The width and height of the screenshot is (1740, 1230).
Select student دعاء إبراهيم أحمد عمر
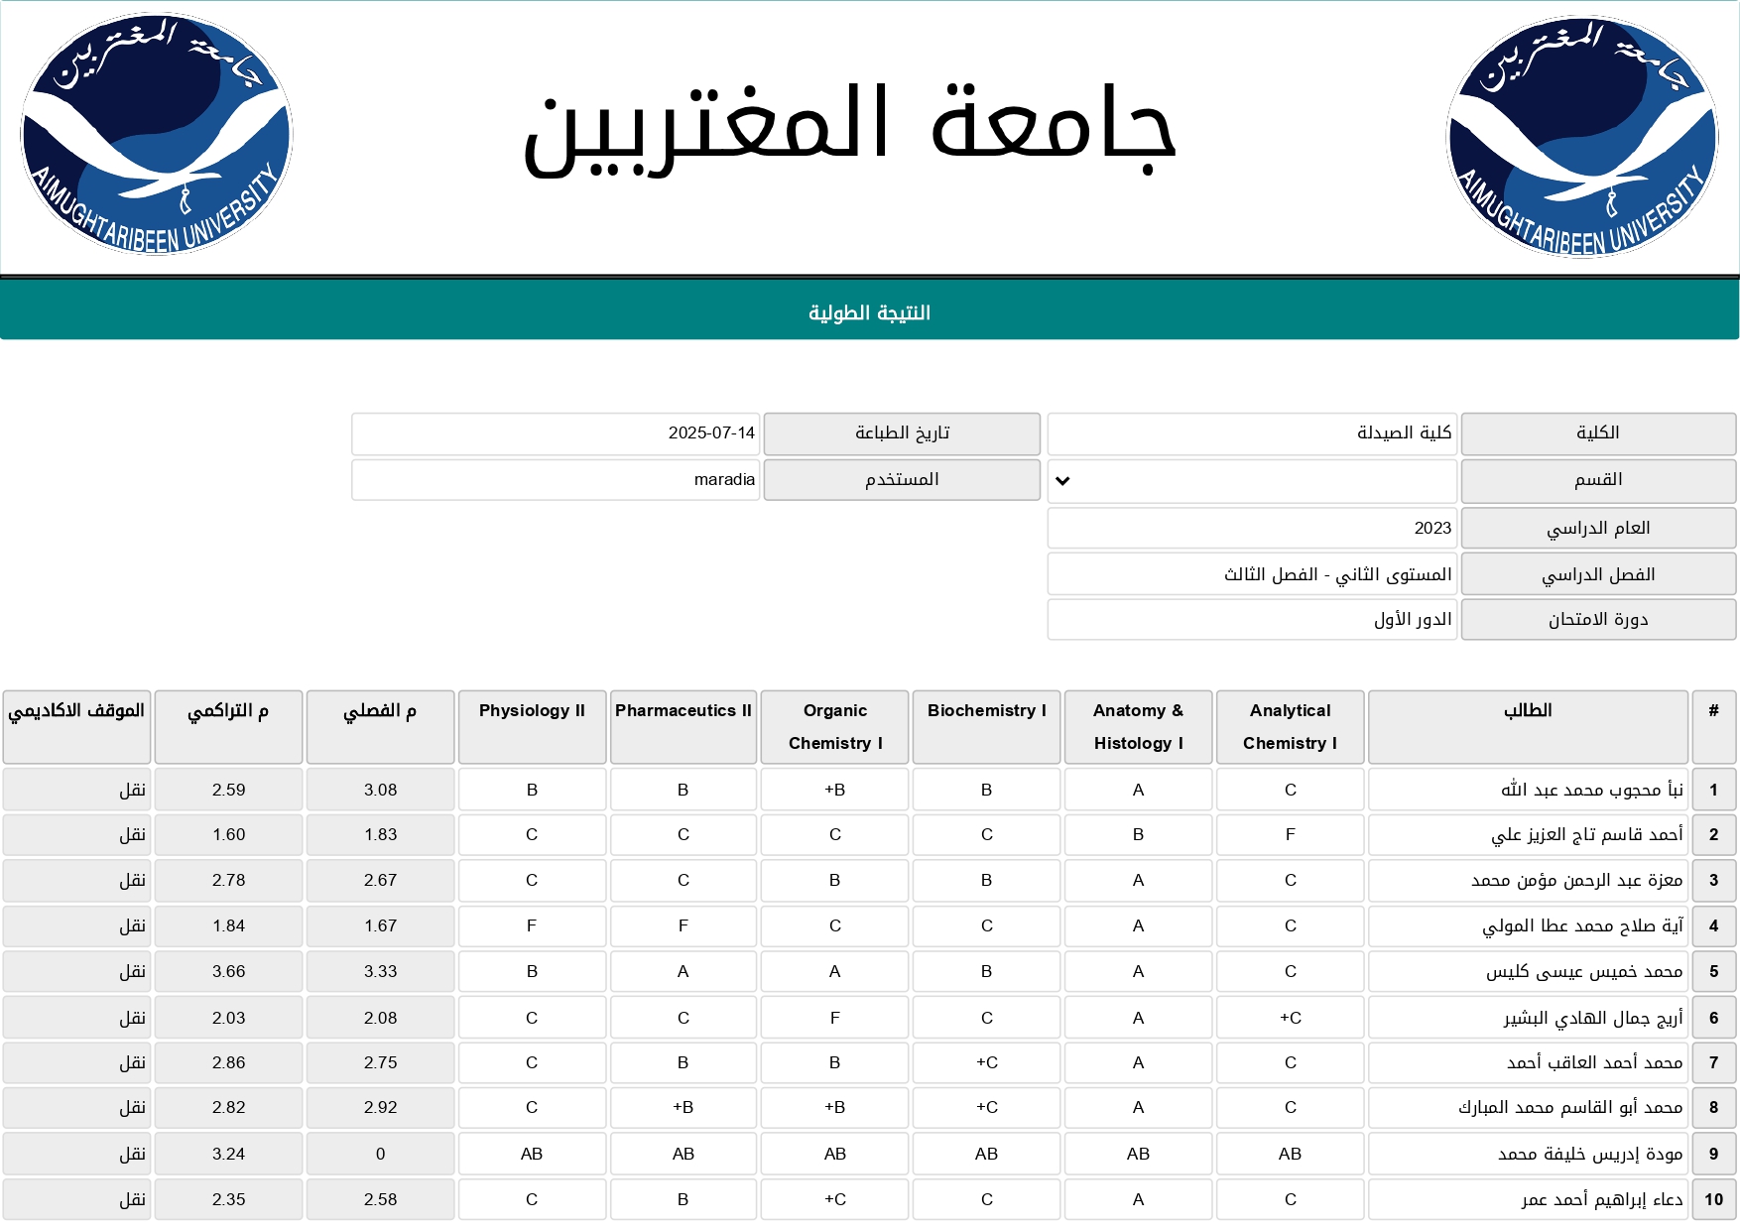1528,1199
